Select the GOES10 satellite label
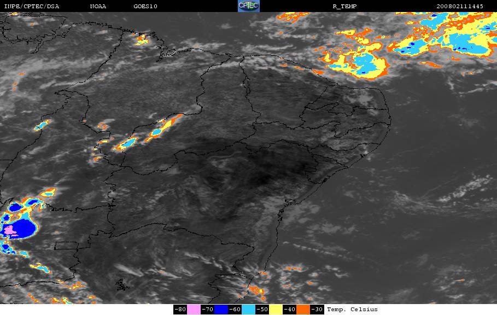 (x=145, y=7)
